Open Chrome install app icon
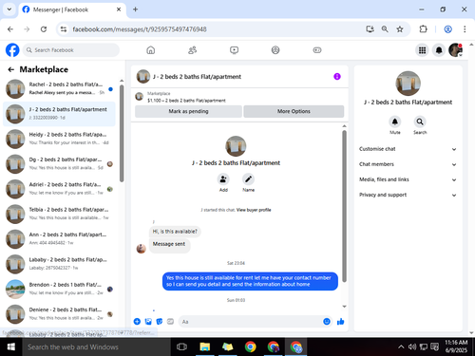 370,29
